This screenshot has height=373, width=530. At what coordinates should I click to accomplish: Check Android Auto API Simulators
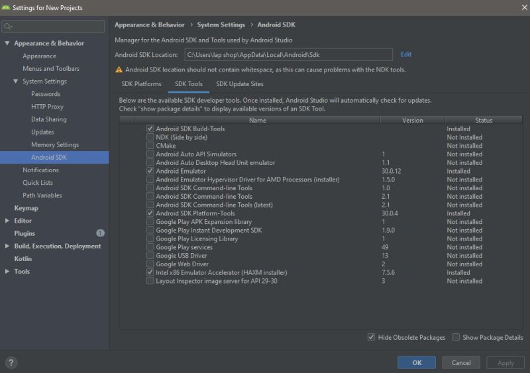click(150, 154)
